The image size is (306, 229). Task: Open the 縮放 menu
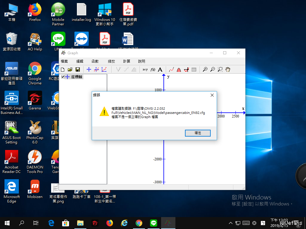(x=111, y=61)
